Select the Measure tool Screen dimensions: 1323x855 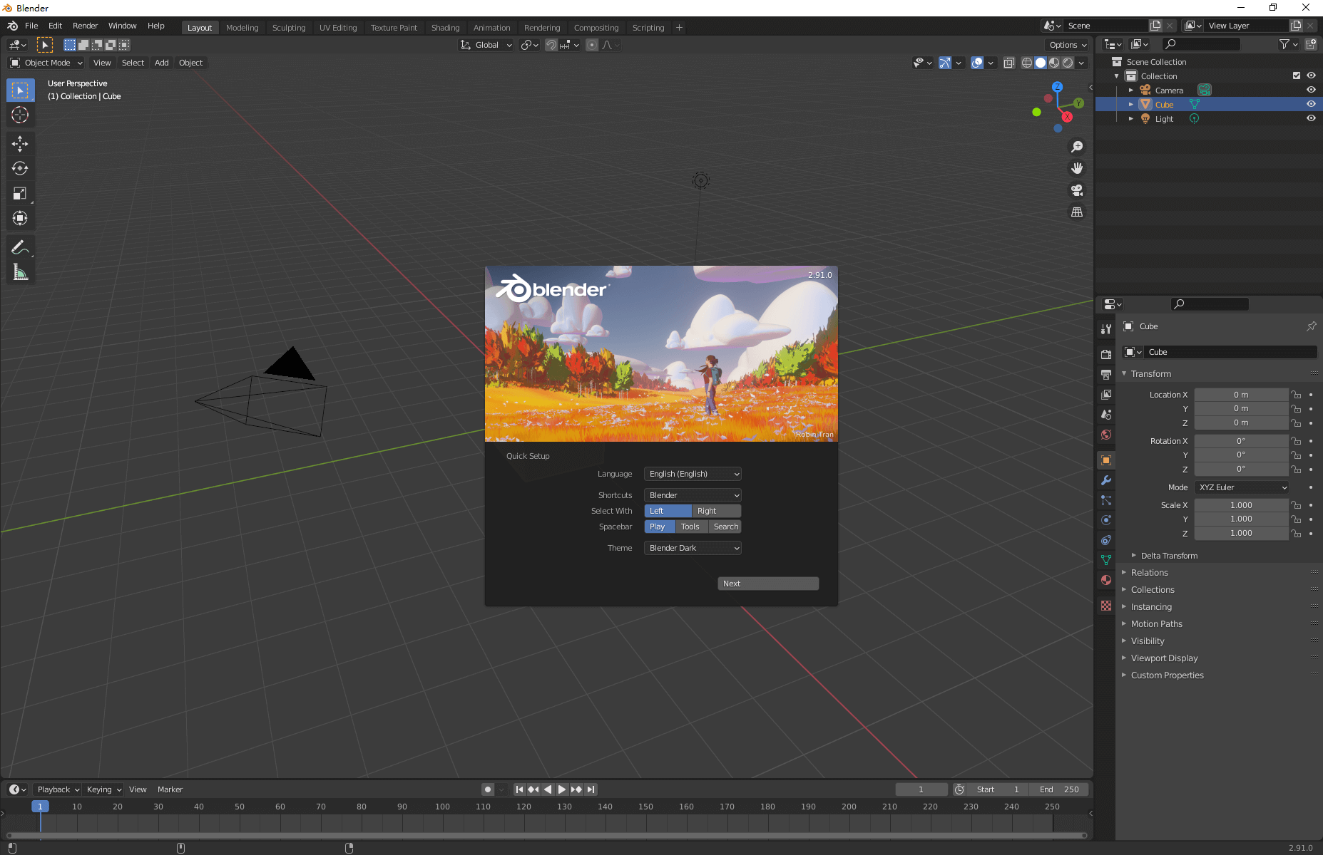20,272
